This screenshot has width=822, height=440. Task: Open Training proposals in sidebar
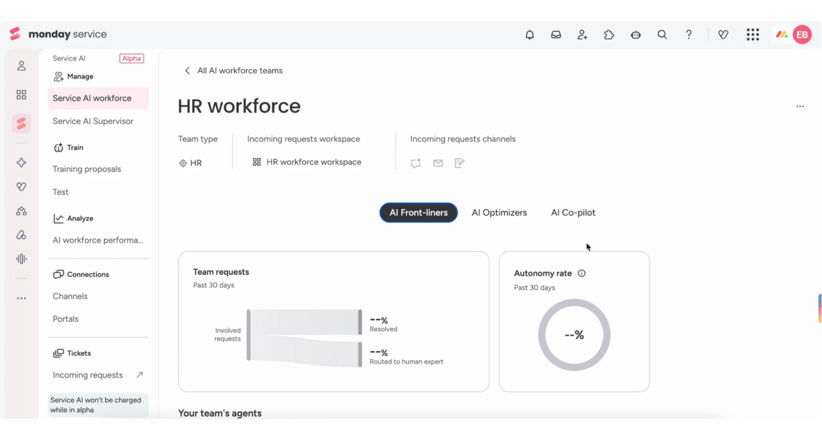point(87,169)
